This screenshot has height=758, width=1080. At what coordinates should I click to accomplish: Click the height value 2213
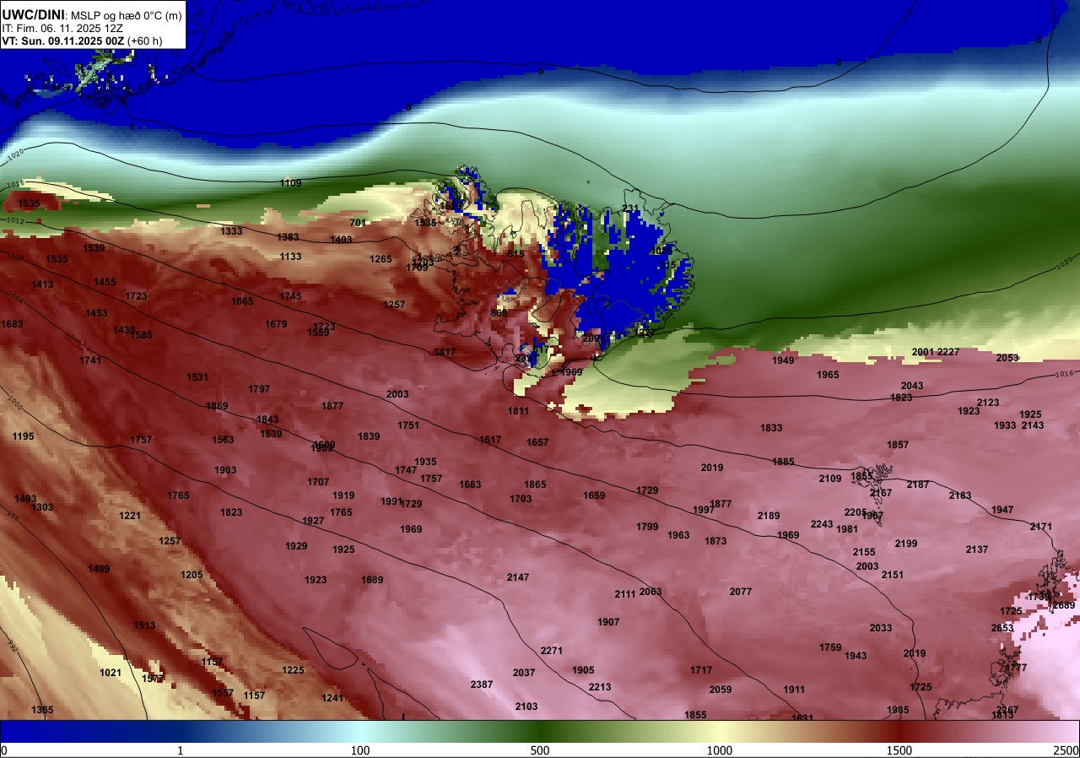click(x=600, y=687)
